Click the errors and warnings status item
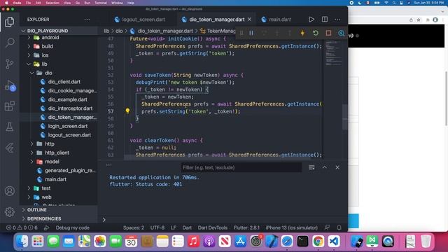This screenshot has height=252, width=448. [x=22, y=227]
